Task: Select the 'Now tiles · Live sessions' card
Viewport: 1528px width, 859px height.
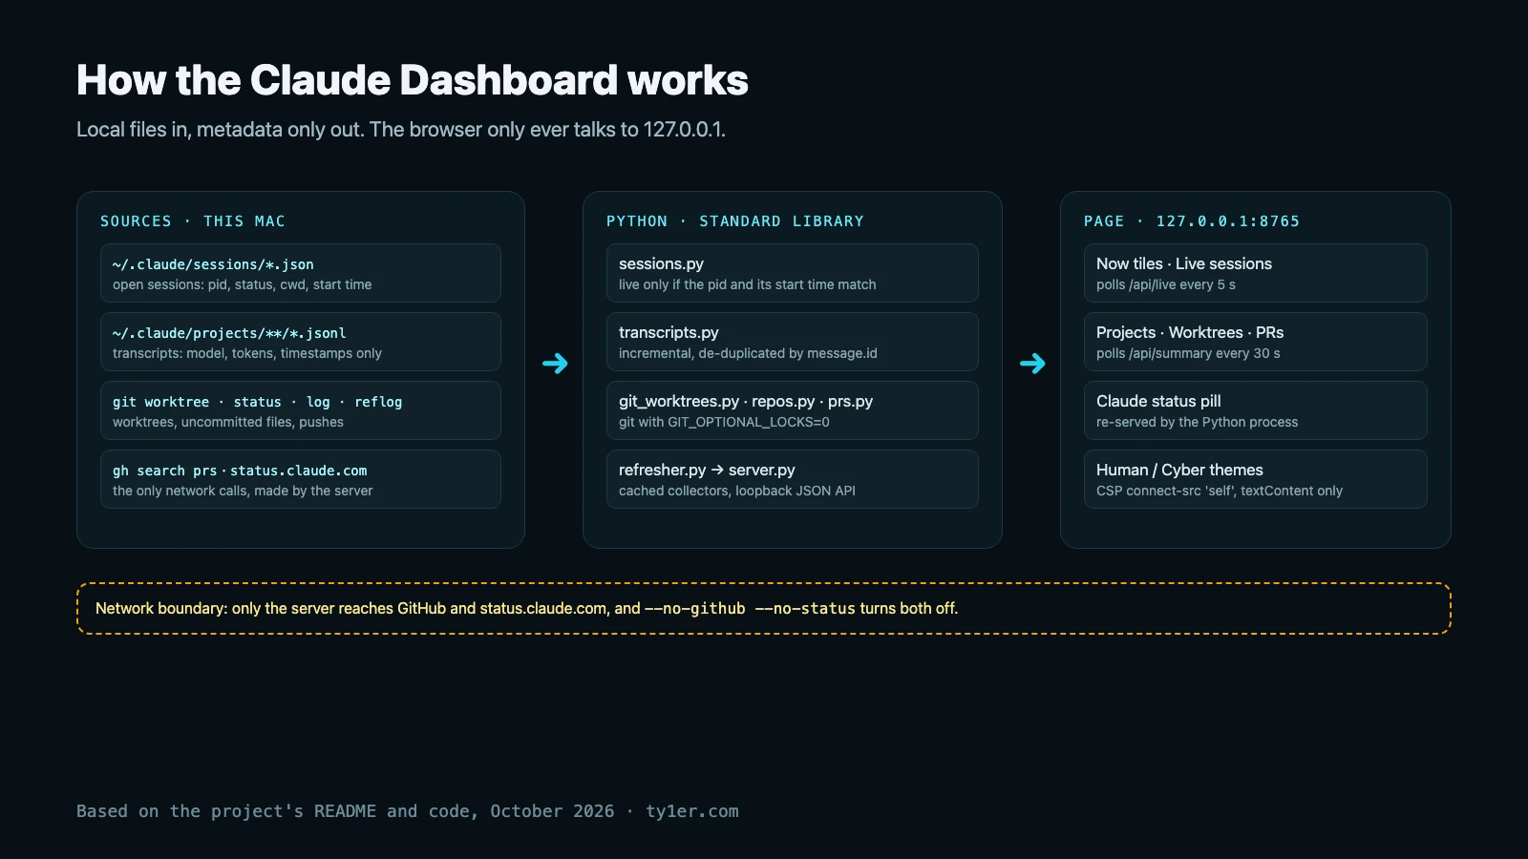Action: (x=1256, y=273)
